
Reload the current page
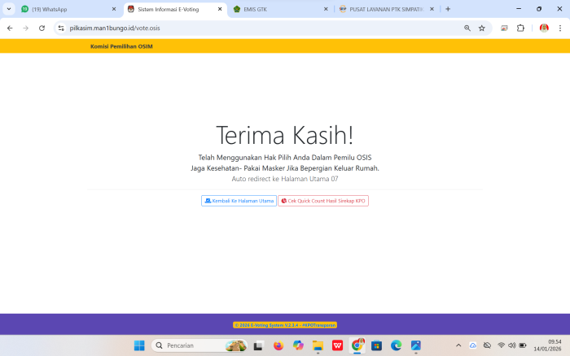pyautogui.click(x=41, y=28)
